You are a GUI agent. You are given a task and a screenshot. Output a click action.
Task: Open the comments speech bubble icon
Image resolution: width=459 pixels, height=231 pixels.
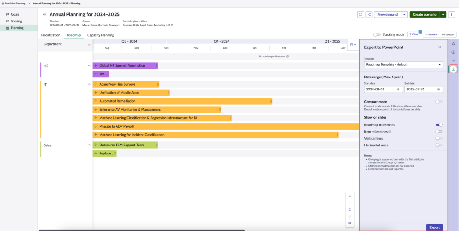pos(360,14)
